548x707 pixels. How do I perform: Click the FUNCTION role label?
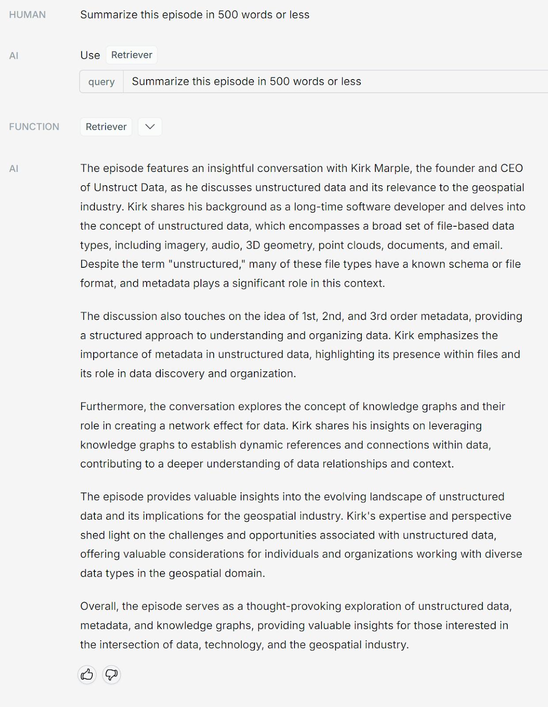[34, 127]
